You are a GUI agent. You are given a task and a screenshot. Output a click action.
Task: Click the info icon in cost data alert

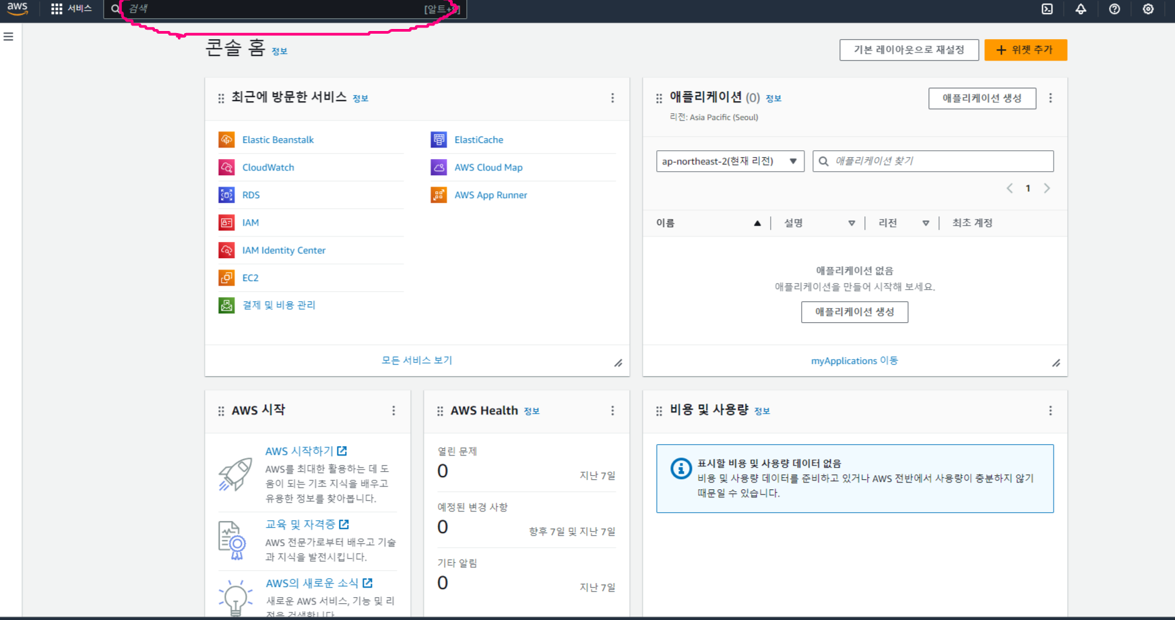click(x=681, y=468)
